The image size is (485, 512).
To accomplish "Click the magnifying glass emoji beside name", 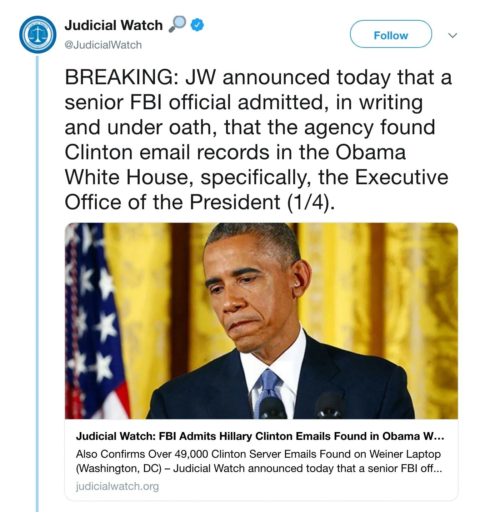I will 177,24.
